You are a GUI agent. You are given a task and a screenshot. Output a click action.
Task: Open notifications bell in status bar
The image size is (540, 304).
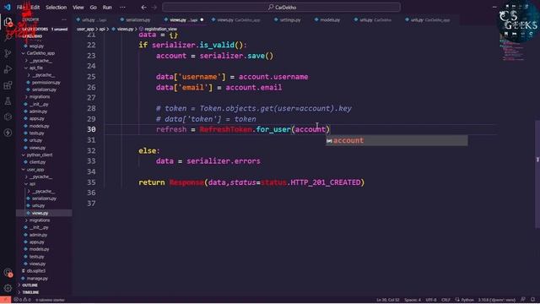[532, 300]
